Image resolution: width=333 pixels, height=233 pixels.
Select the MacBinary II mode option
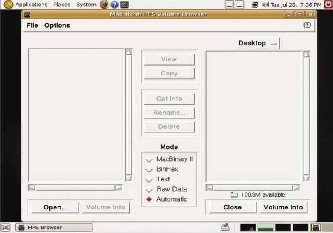149,160
